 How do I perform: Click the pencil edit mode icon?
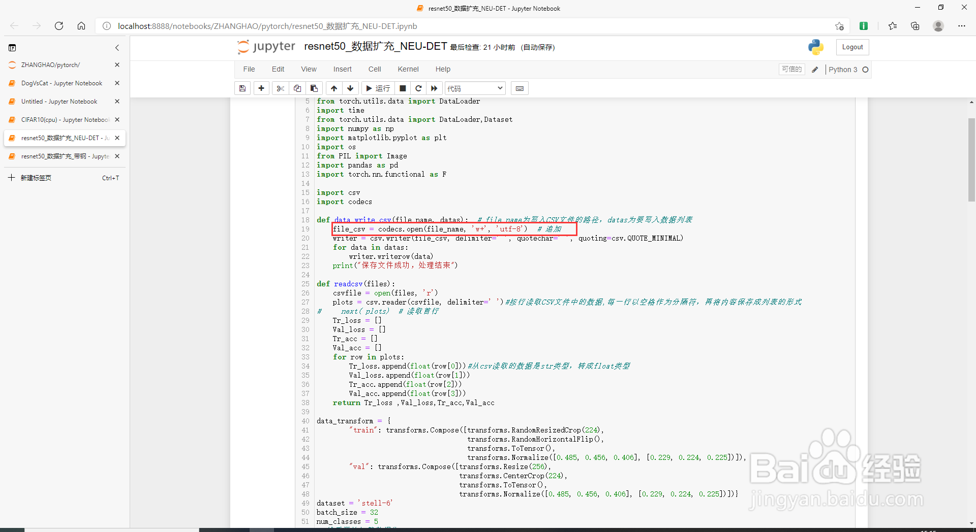pos(815,70)
